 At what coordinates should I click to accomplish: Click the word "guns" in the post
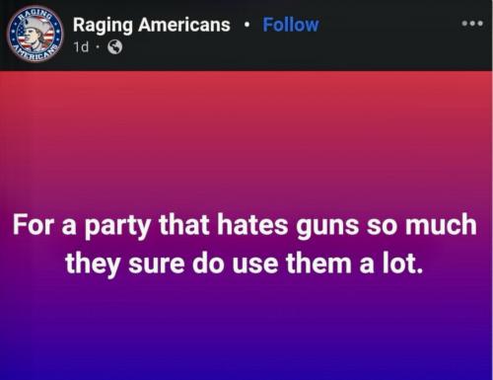[327, 226]
